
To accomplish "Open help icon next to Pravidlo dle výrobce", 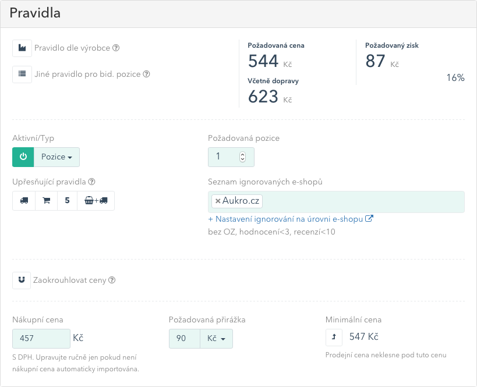I will [116, 48].
